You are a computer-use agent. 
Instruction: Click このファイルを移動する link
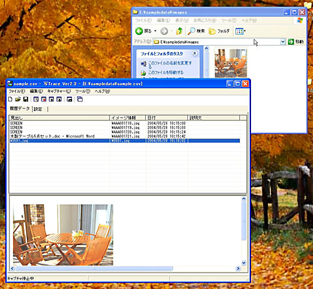166,73
